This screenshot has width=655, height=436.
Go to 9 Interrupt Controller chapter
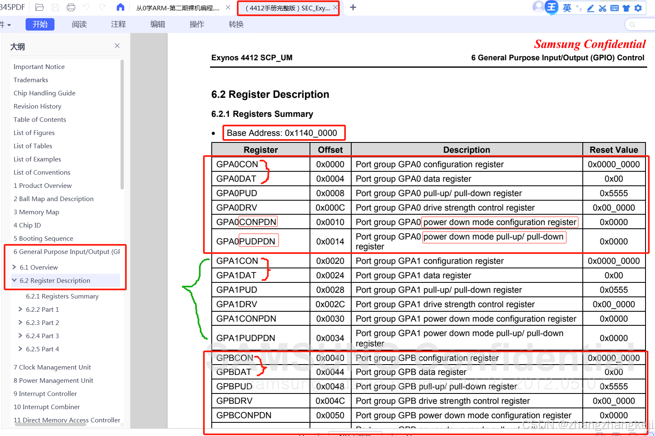(x=45, y=393)
